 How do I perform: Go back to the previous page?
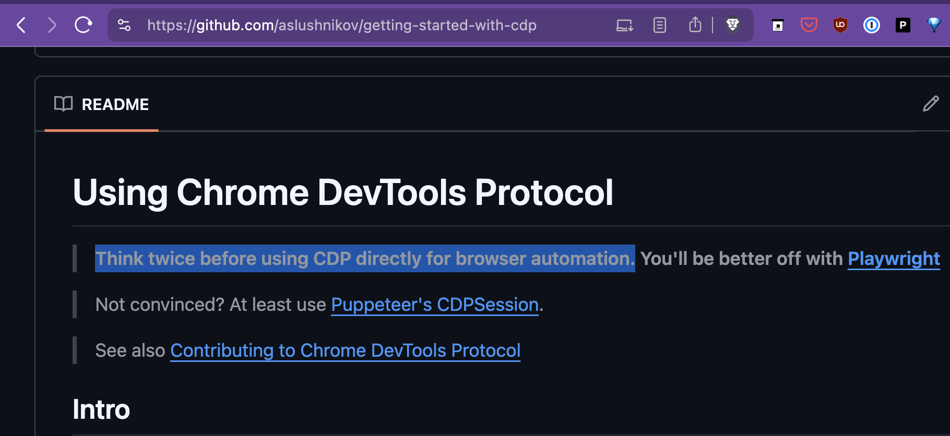[x=21, y=25]
